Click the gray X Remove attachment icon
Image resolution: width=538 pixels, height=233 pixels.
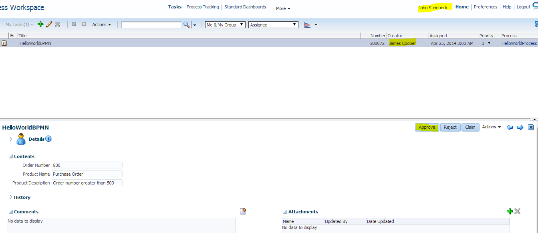(517, 211)
